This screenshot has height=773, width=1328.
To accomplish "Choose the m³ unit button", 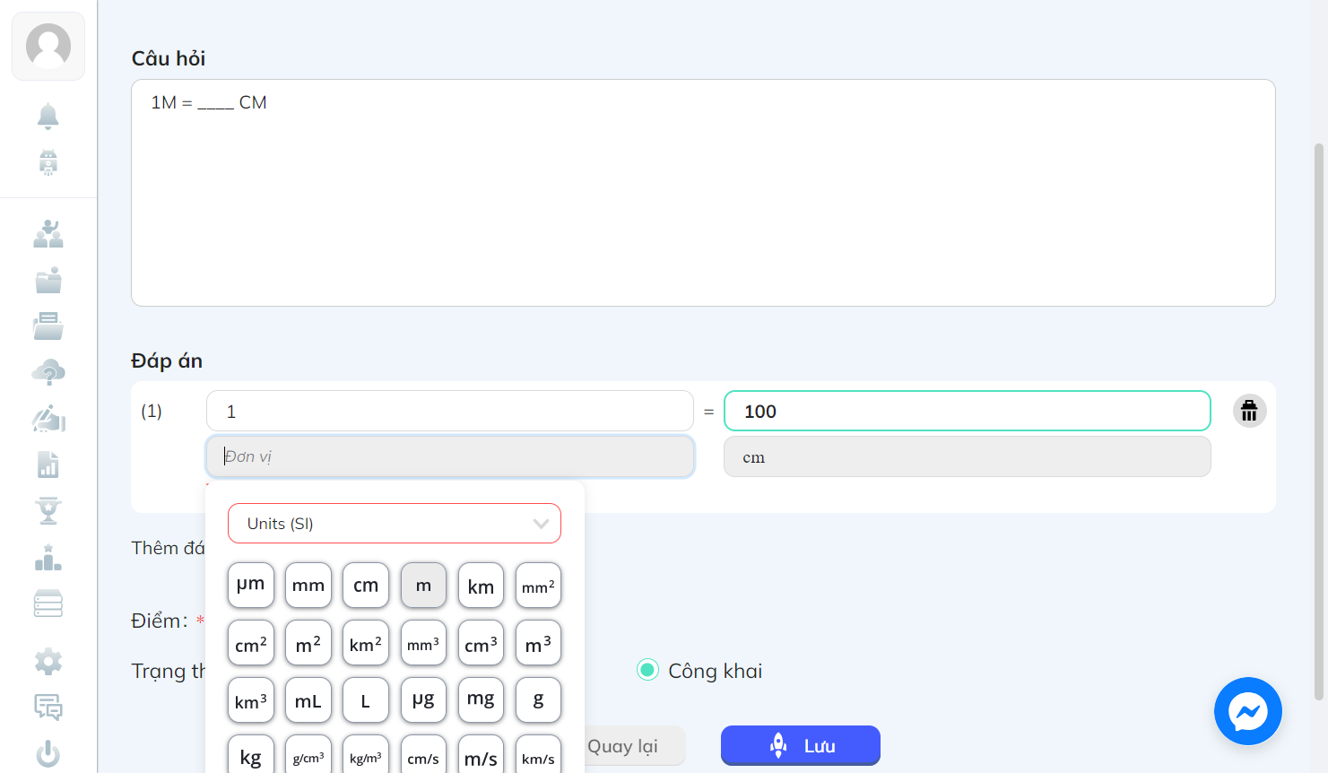I will click(538, 643).
